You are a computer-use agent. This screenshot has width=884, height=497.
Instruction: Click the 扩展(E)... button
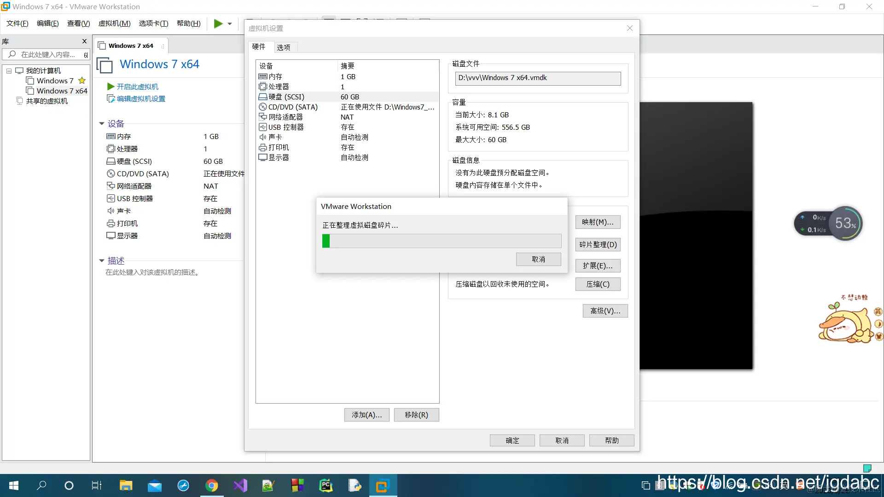[598, 266]
